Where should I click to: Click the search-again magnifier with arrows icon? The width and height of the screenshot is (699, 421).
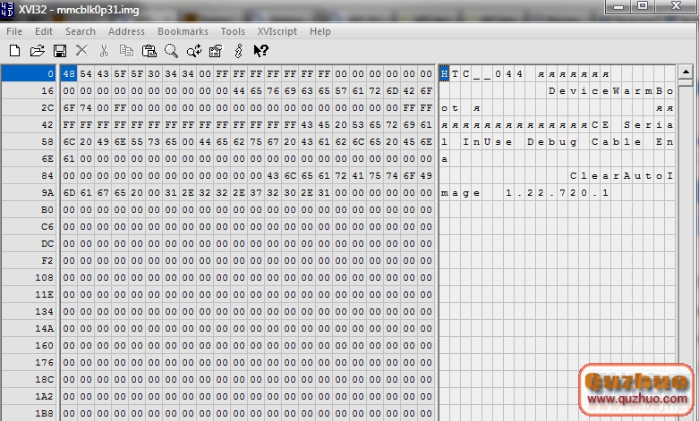click(194, 51)
